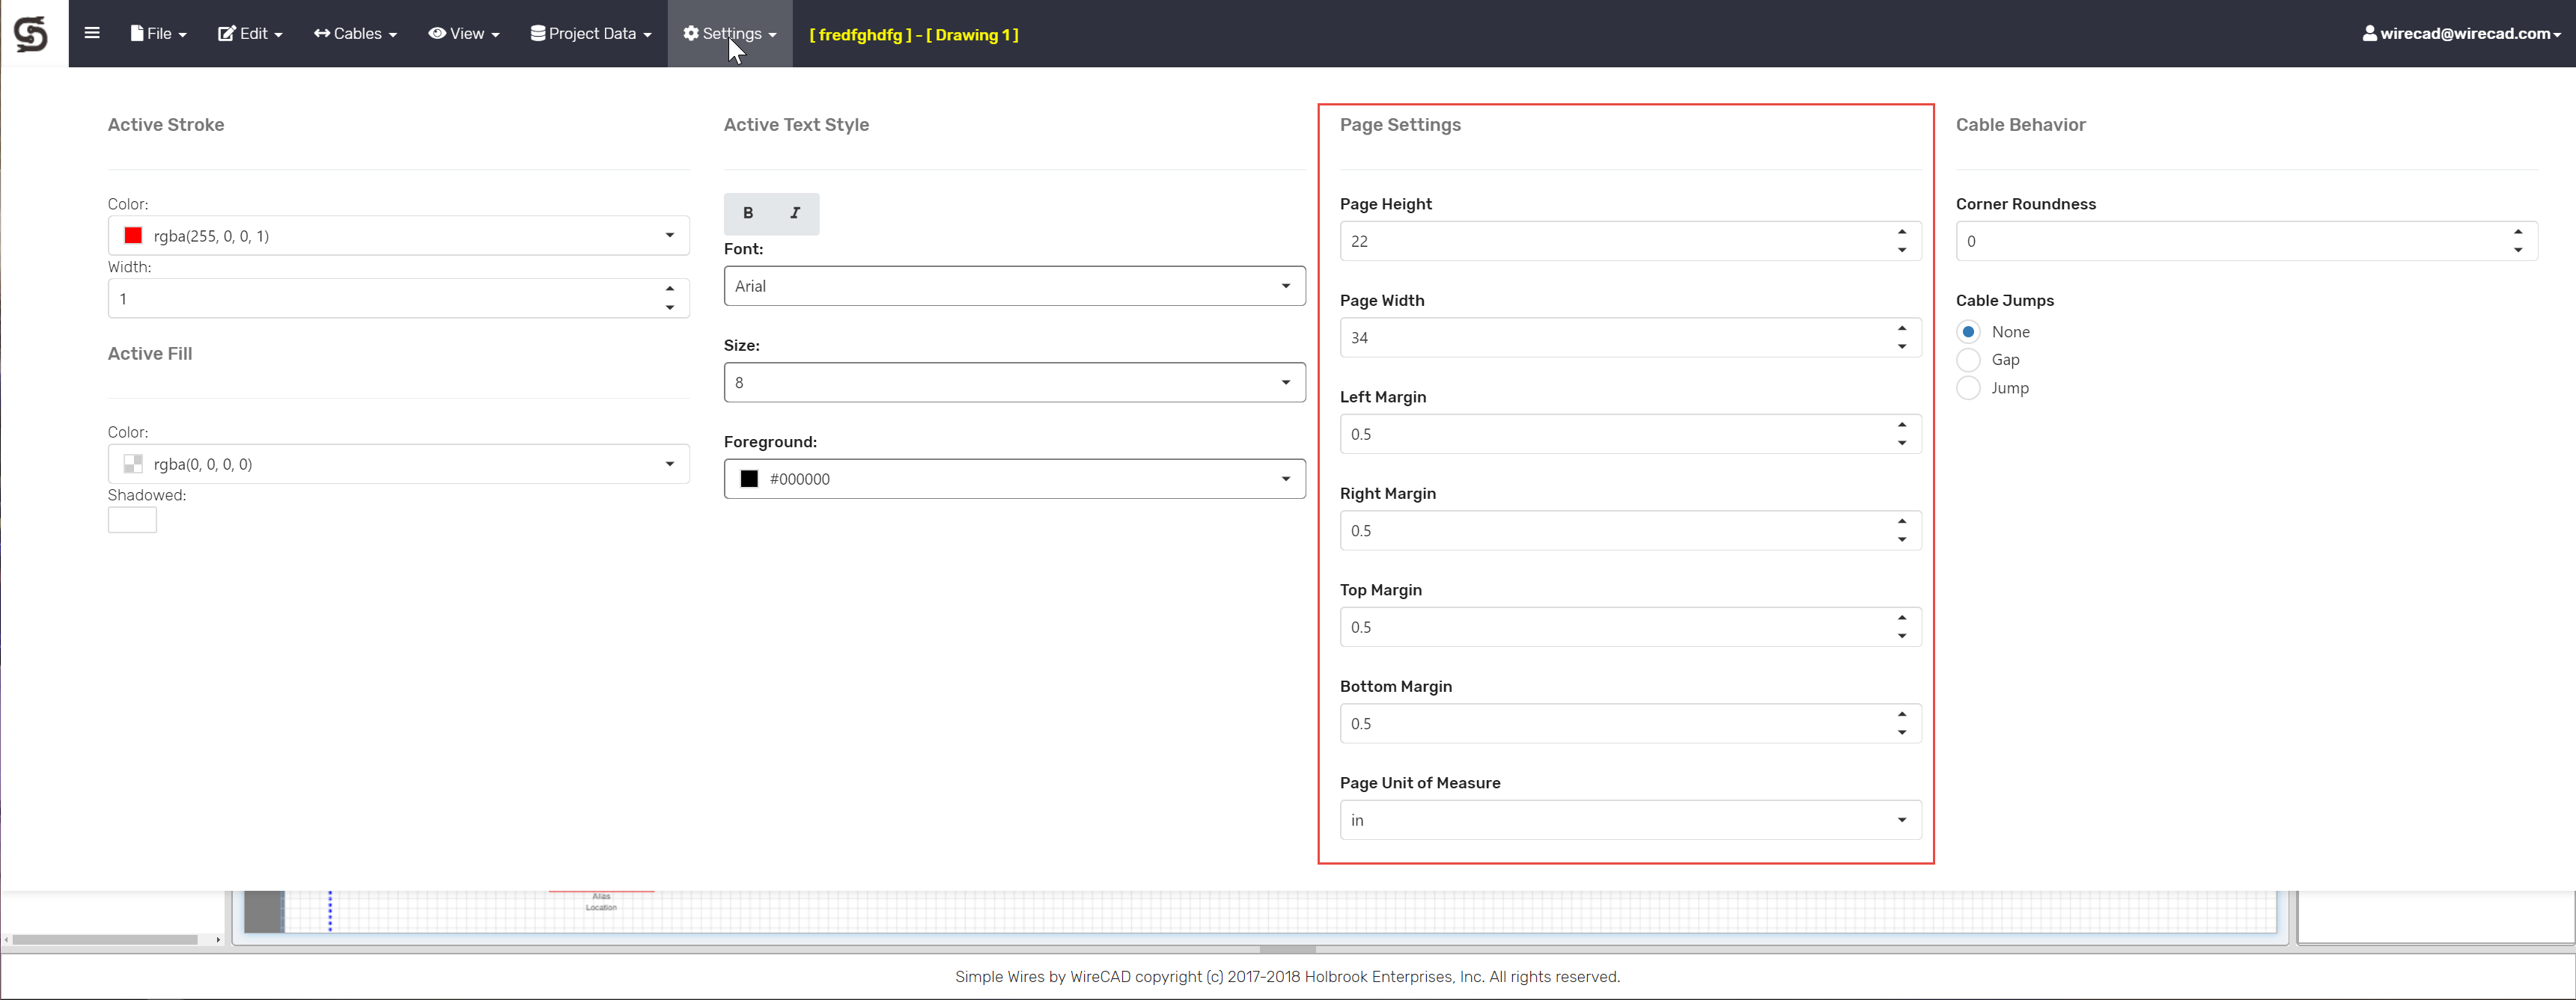The height and width of the screenshot is (1000, 2576).
Task: Increase the Active Stroke width value
Action: pos(670,289)
